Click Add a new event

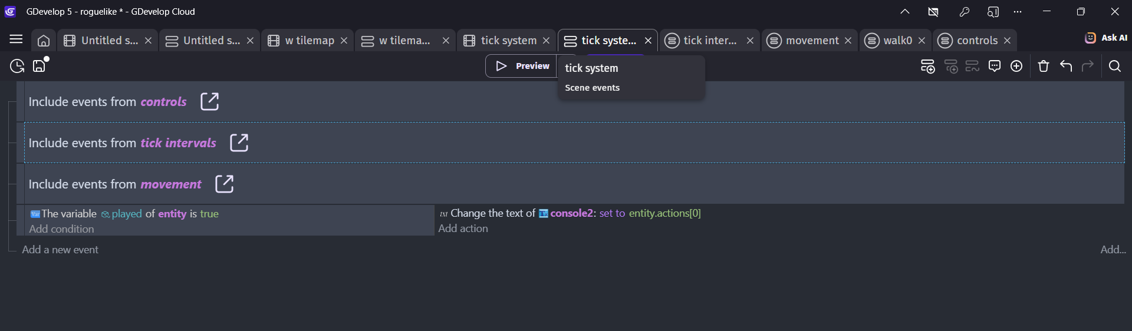60,250
